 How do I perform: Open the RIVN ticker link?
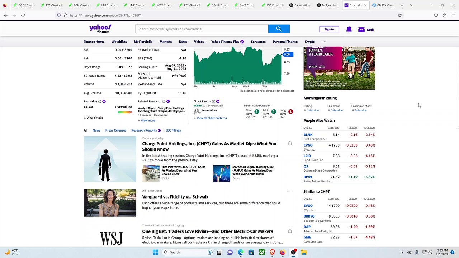pos(308,177)
